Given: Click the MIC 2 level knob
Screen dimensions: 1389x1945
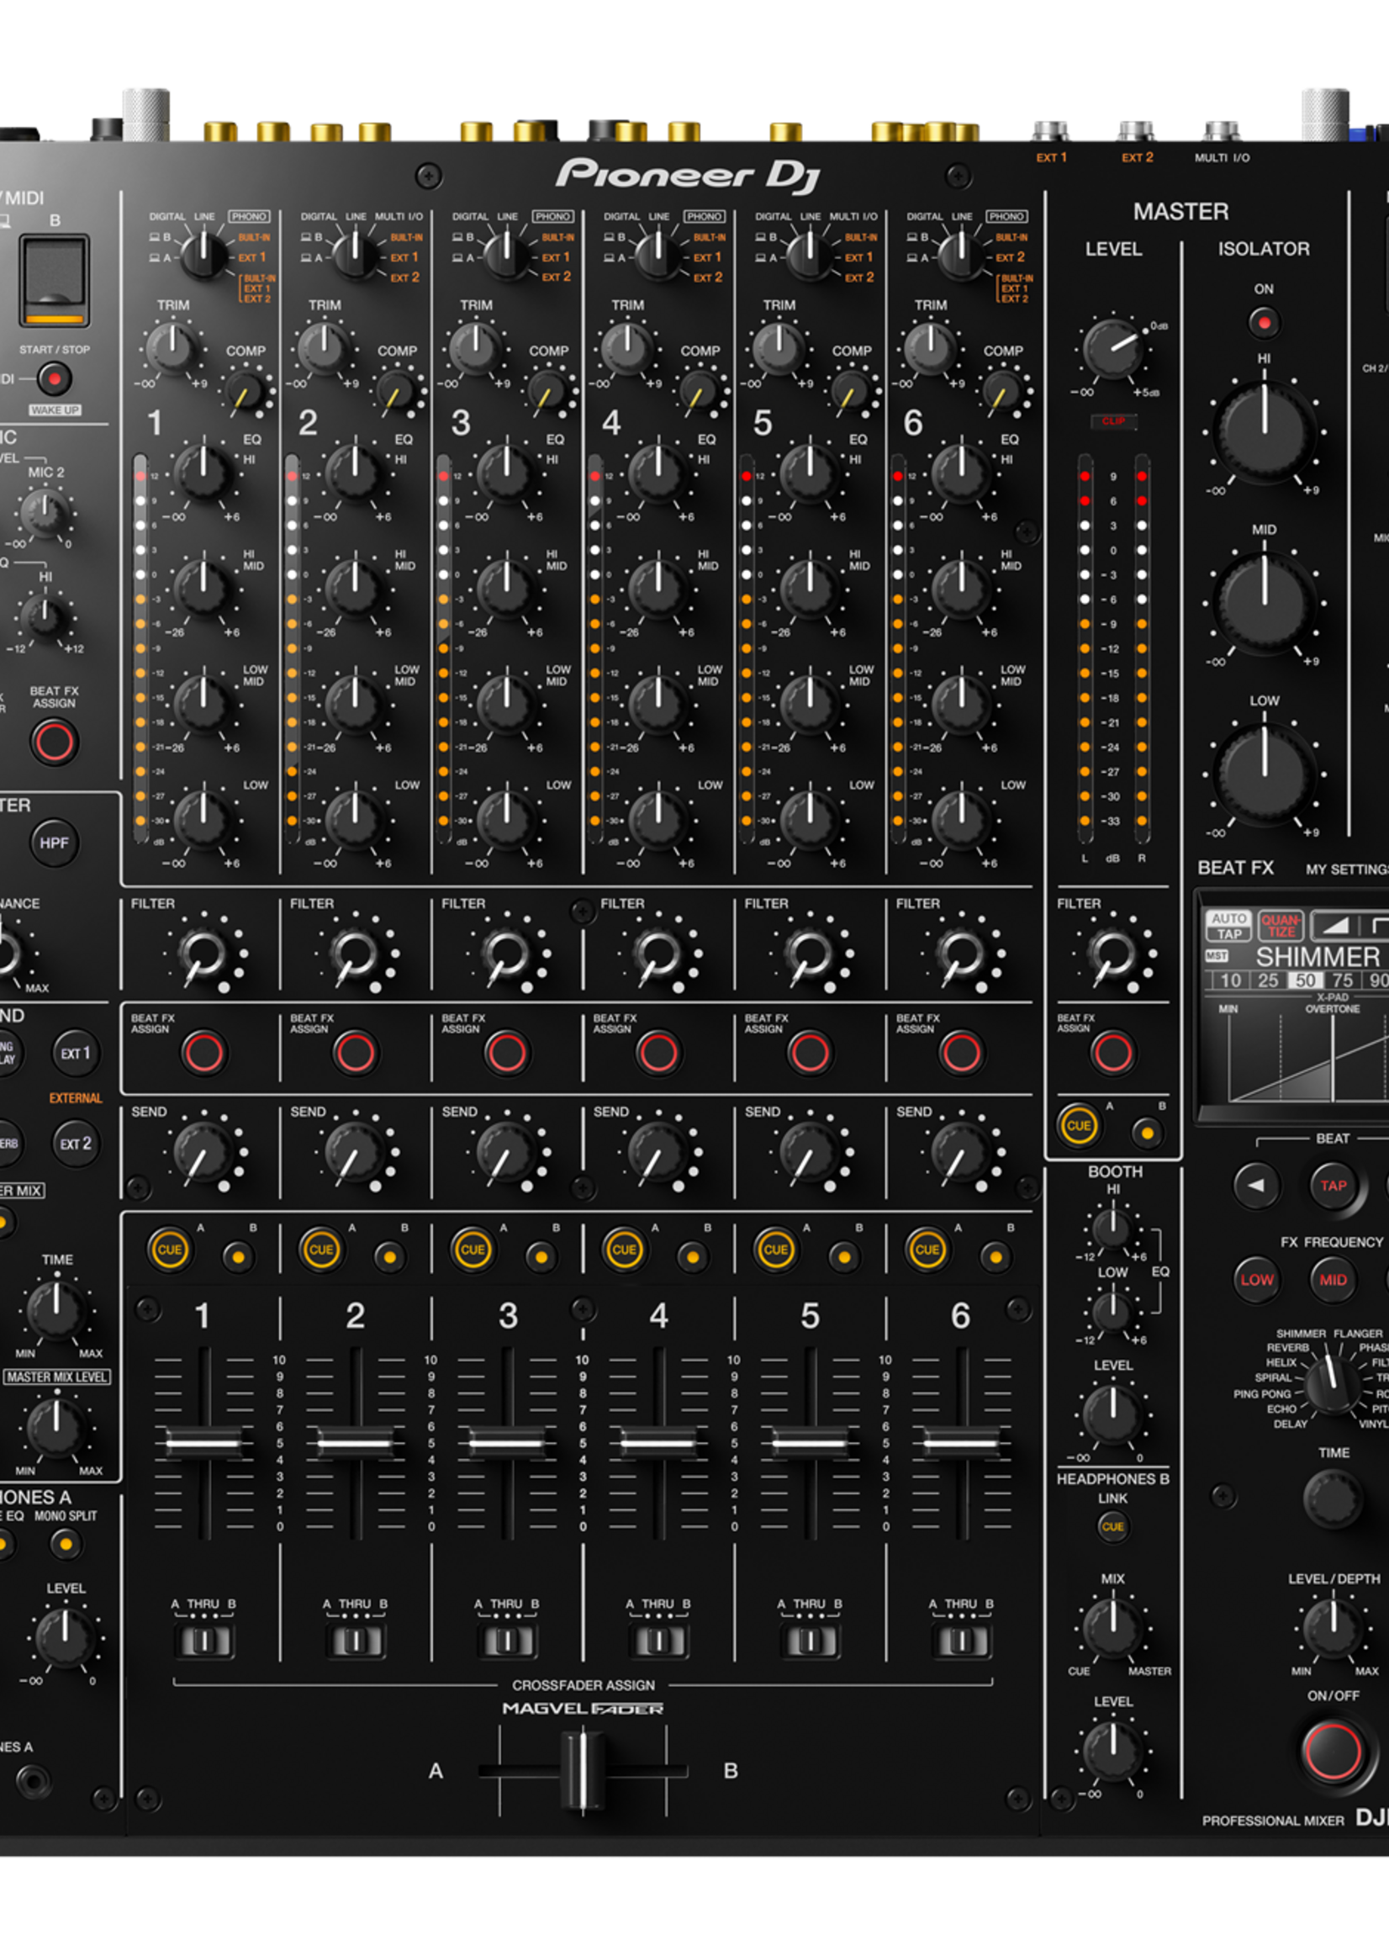Looking at the screenshot, I should click(45, 512).
